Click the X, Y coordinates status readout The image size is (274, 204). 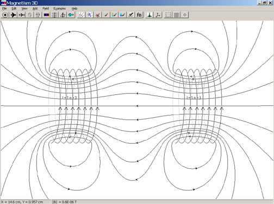[22, 202]
